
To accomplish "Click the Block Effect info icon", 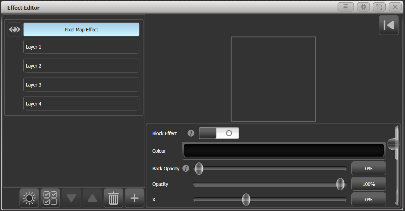I will coord(191,133).
